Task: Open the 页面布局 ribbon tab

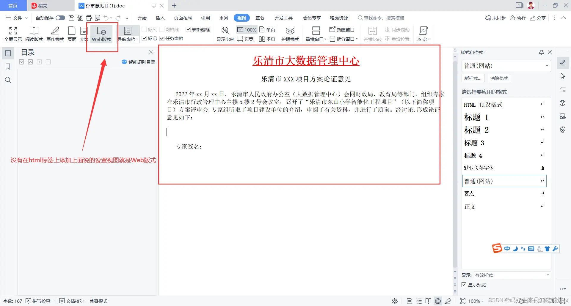Action: pos(183,18)
